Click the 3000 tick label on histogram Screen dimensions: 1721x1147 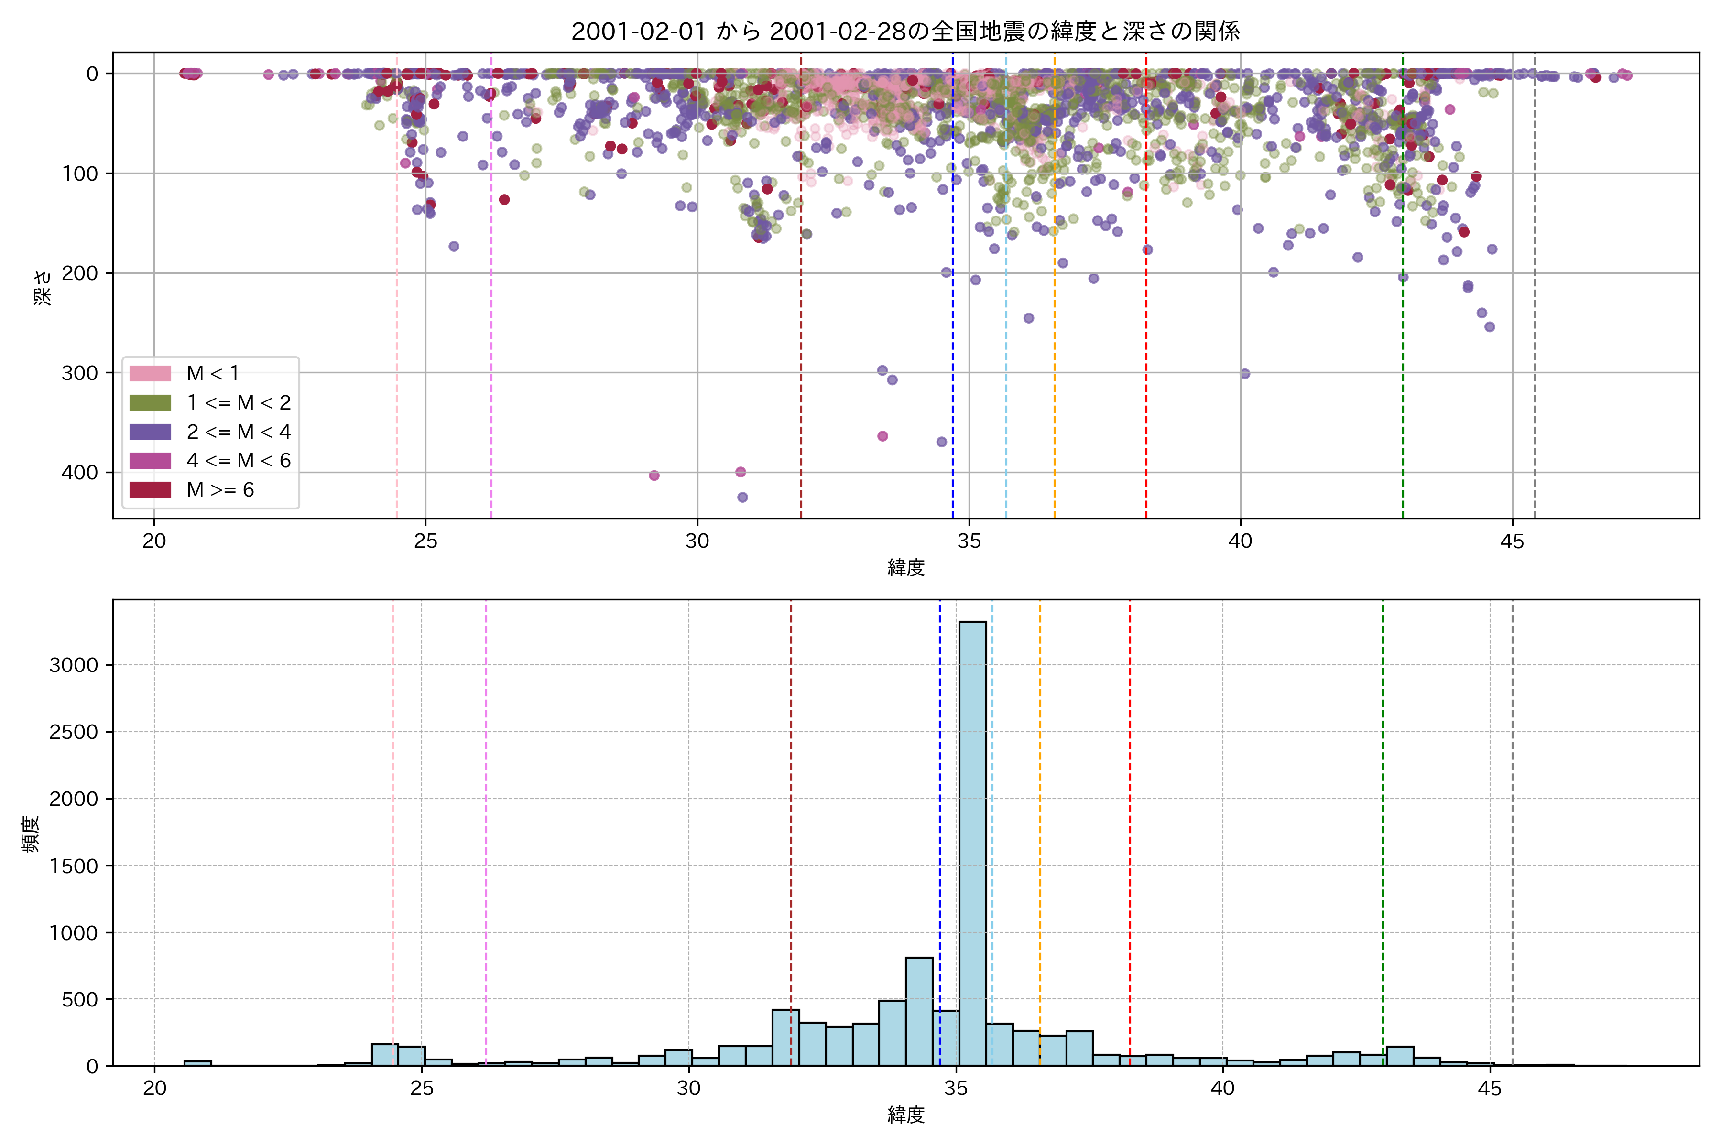tap(73, 665)
